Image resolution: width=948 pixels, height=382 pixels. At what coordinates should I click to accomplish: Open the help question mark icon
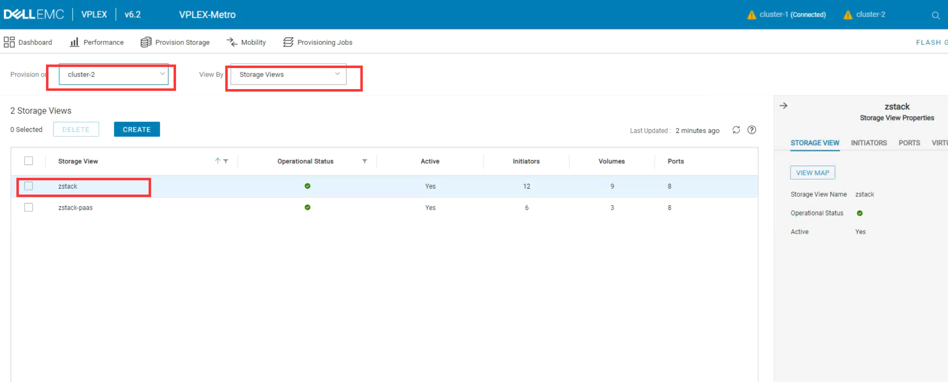pyautogui.click(x=752, y=130)
